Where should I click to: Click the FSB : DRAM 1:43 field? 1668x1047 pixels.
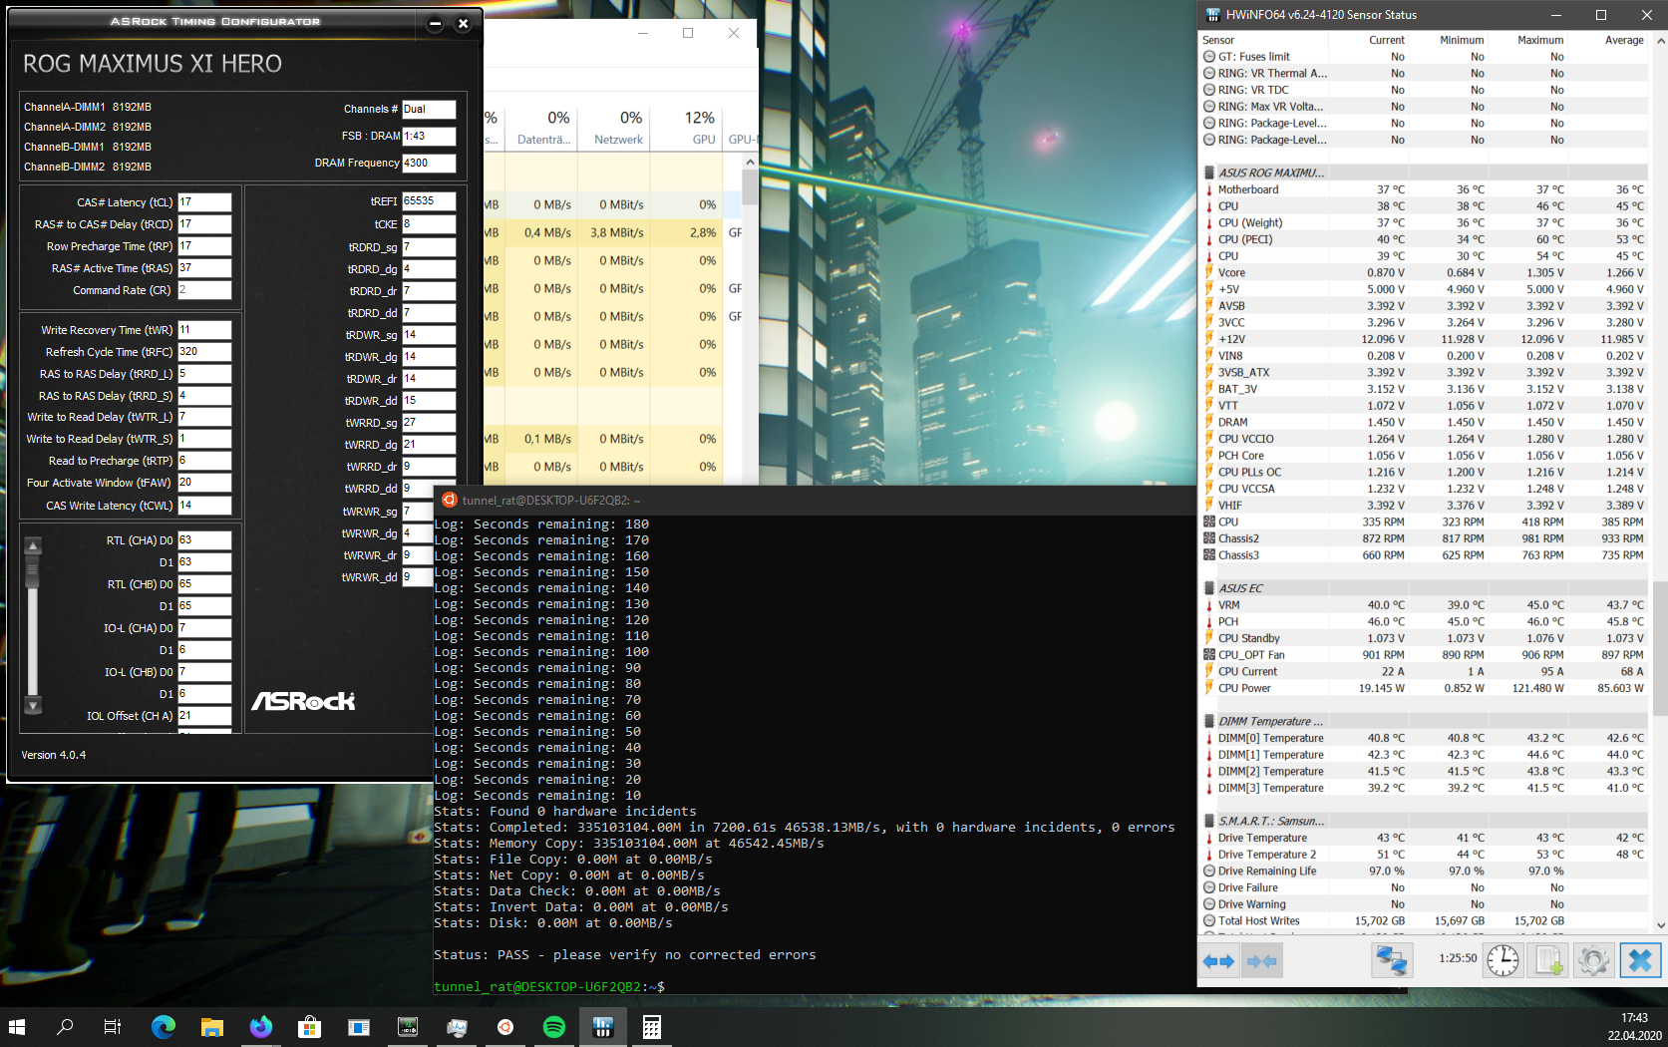pos(429,136)
